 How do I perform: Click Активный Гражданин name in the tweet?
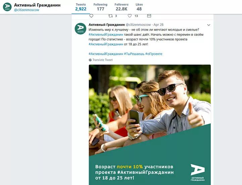pyautogui.click(x=107, y=25)
